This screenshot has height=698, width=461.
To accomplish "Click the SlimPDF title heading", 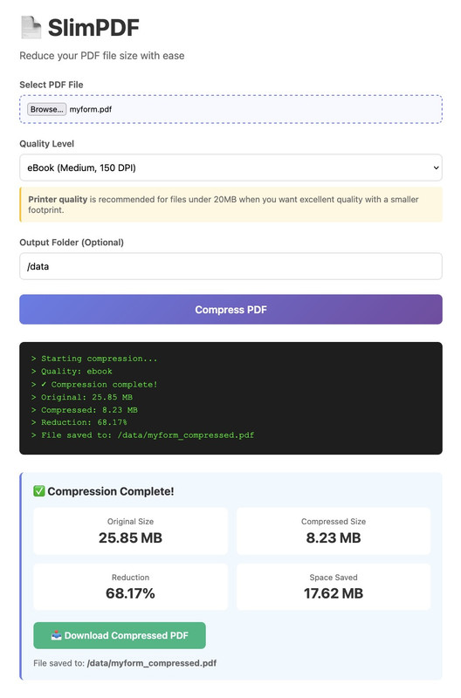I will tap(93, 28).
